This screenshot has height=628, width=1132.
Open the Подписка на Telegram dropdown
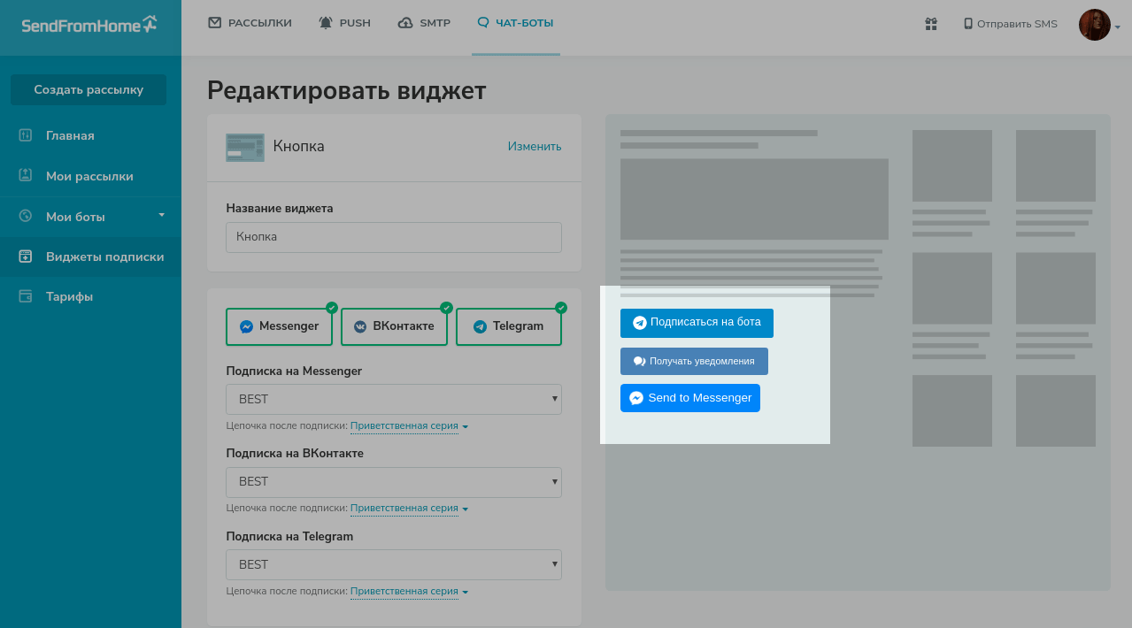point(394,564)
